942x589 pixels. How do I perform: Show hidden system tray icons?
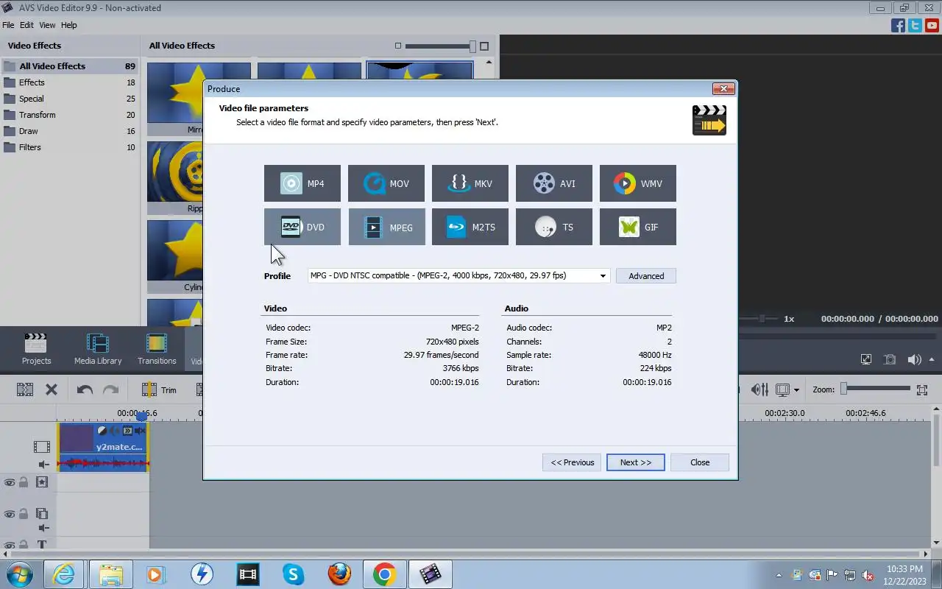click(779, 574)
